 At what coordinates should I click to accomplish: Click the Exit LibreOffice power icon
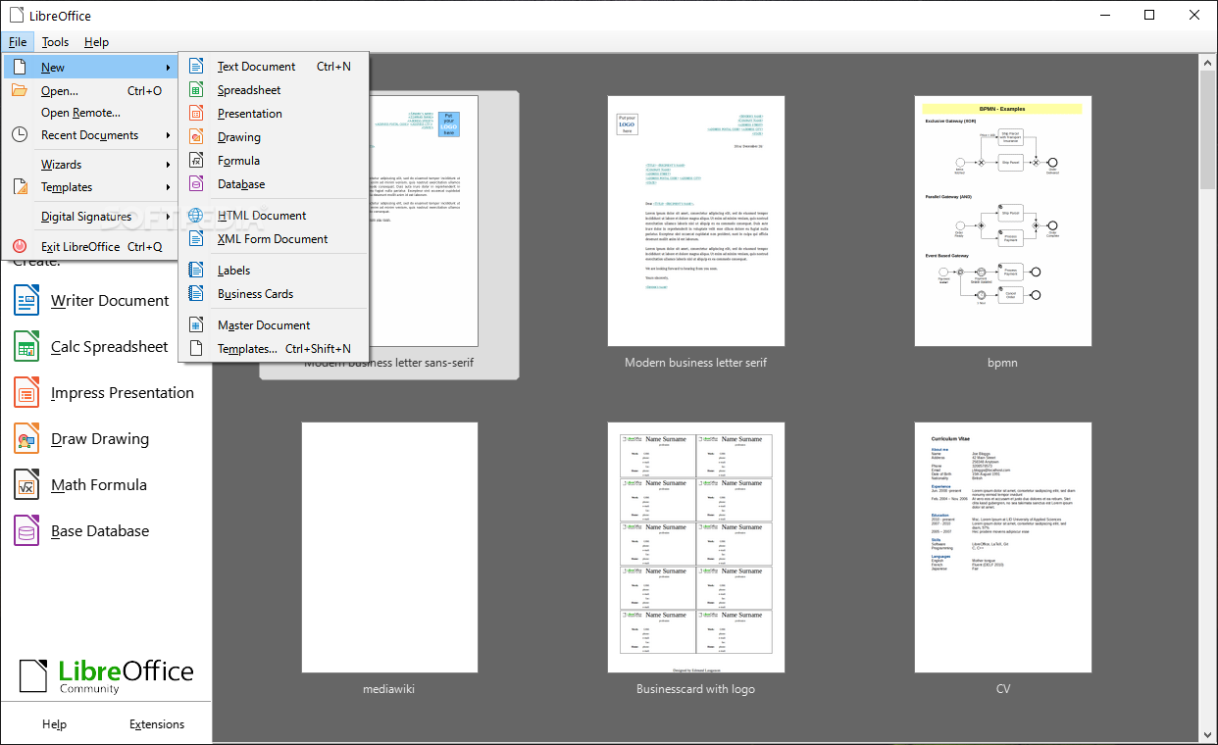coord(20,247)
